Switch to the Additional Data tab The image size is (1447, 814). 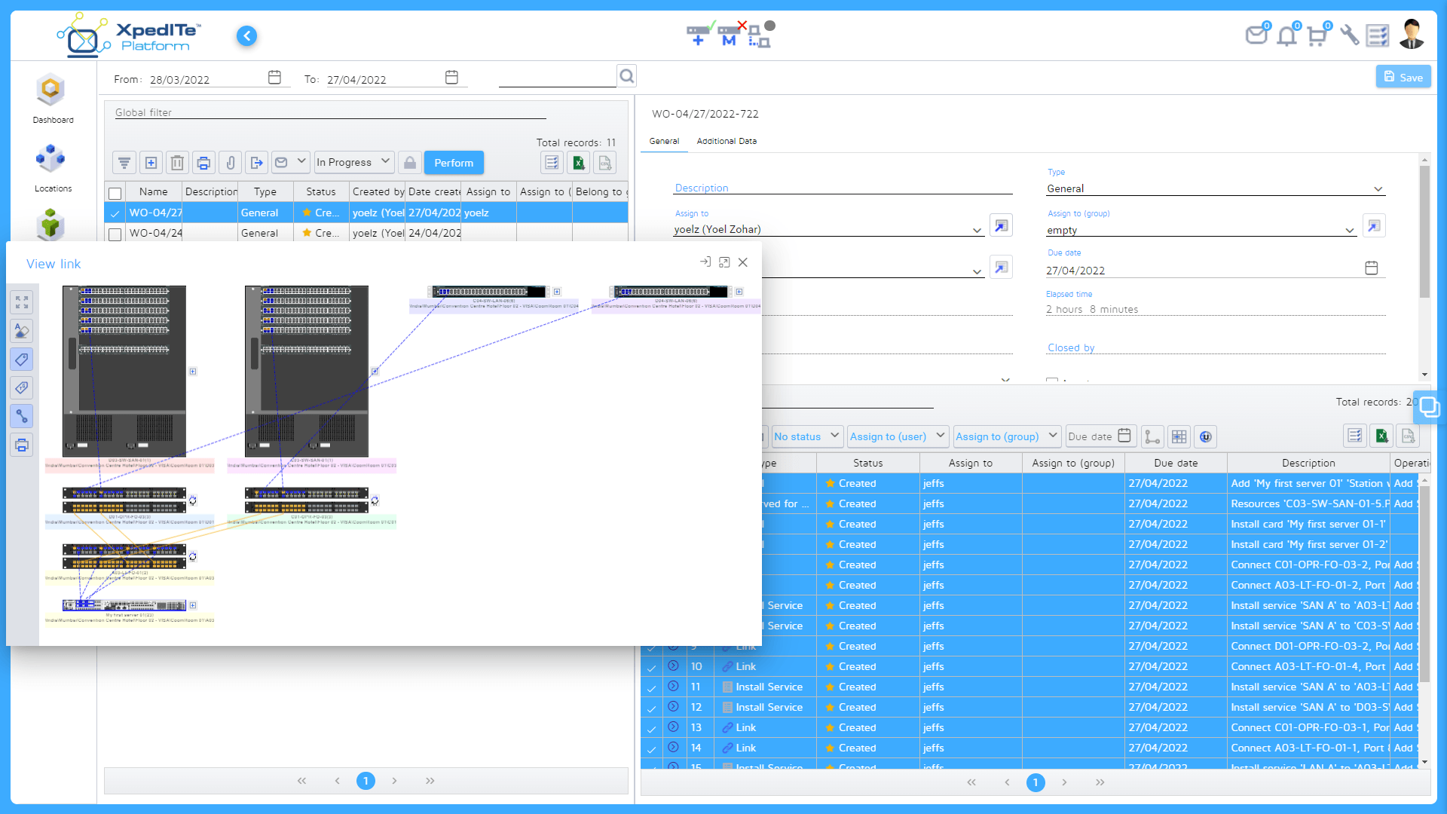click(726, 141)
